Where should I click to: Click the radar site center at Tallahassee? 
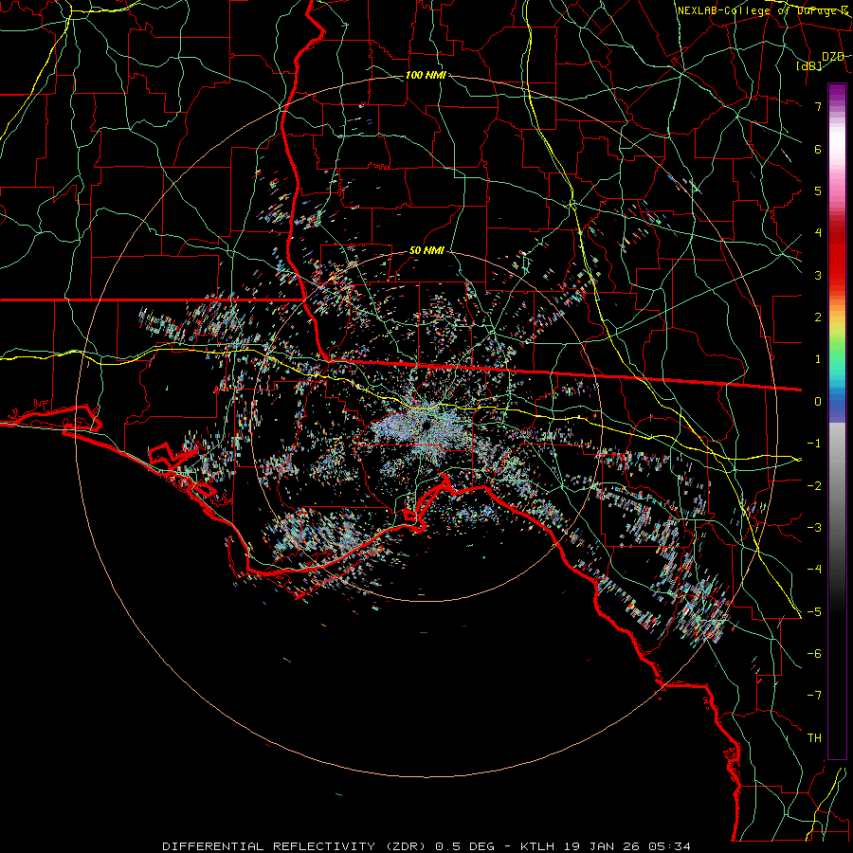(x=426, y=425)
